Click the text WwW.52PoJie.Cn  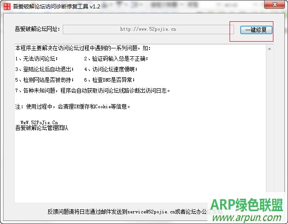pos(39,122)
